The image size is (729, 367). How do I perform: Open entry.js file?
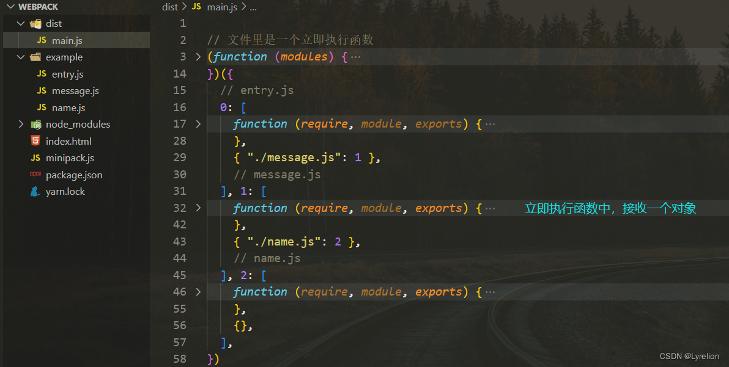(67, 74)
